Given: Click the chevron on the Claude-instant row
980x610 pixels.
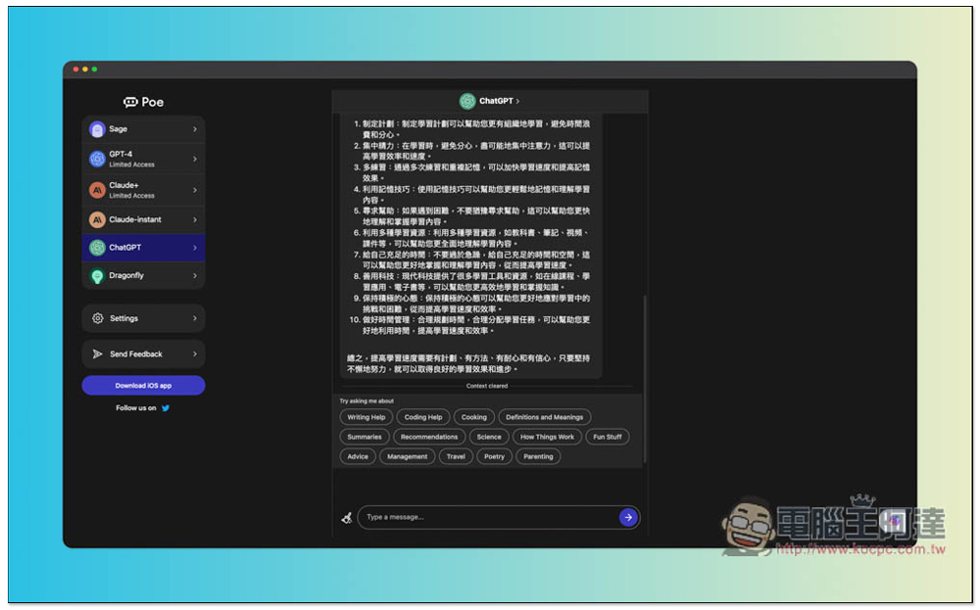Looking at the screenshot, I should click(194, 220).
